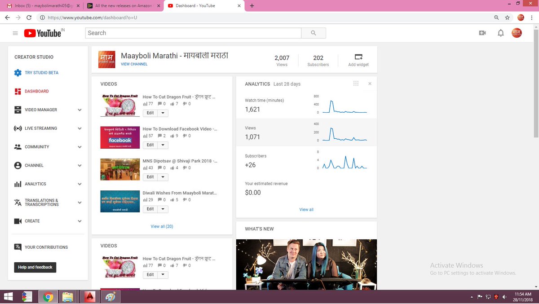Open the YouTube hamburger guide menu

tap(15, 33)
